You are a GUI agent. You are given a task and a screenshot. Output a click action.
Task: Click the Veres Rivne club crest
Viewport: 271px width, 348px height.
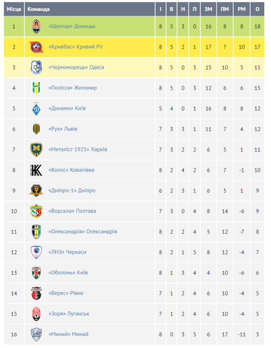(36, 293)
